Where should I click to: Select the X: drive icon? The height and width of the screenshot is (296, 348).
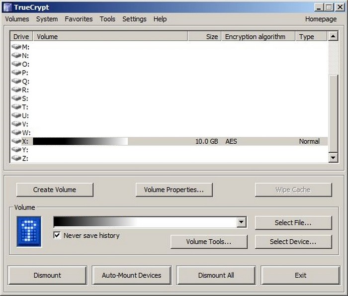pos(16,141)
